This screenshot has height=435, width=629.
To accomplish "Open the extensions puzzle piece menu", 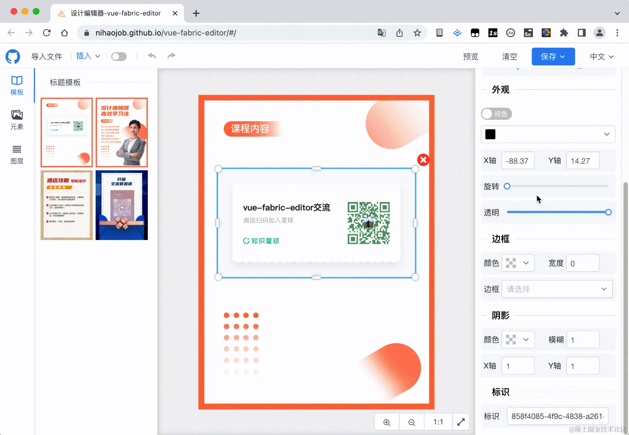I will click(564, 33).
